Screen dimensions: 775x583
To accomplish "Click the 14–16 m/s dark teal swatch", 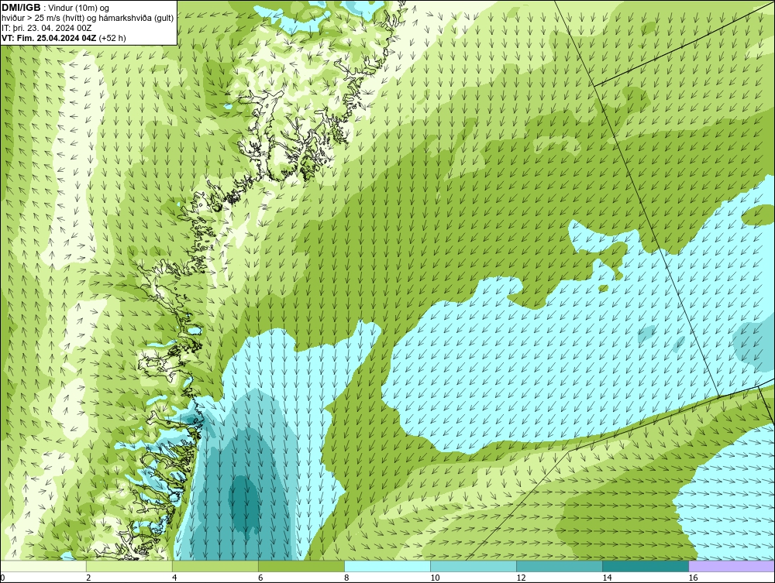I will [646, 566].
